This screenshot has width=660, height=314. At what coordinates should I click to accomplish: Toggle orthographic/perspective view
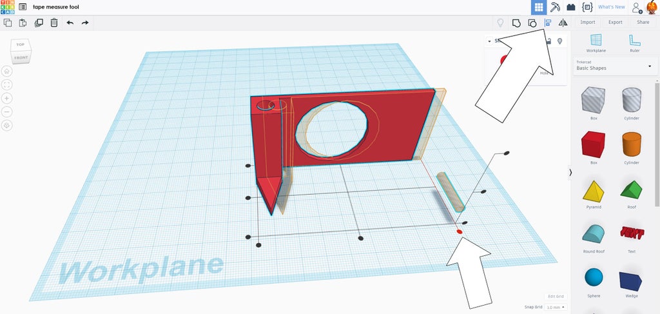7,126
